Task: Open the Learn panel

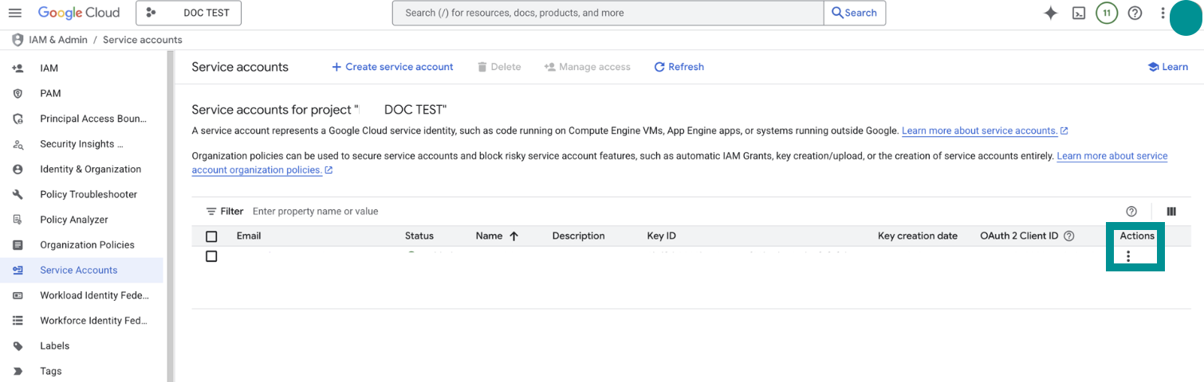Action: click(x=1167, y=67)
